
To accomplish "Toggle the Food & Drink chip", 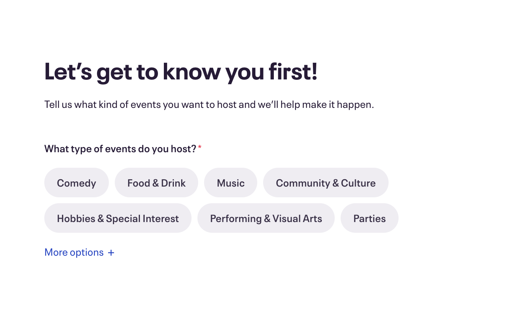I will click(156, 183).
